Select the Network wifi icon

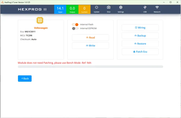[x=157, y=9]
